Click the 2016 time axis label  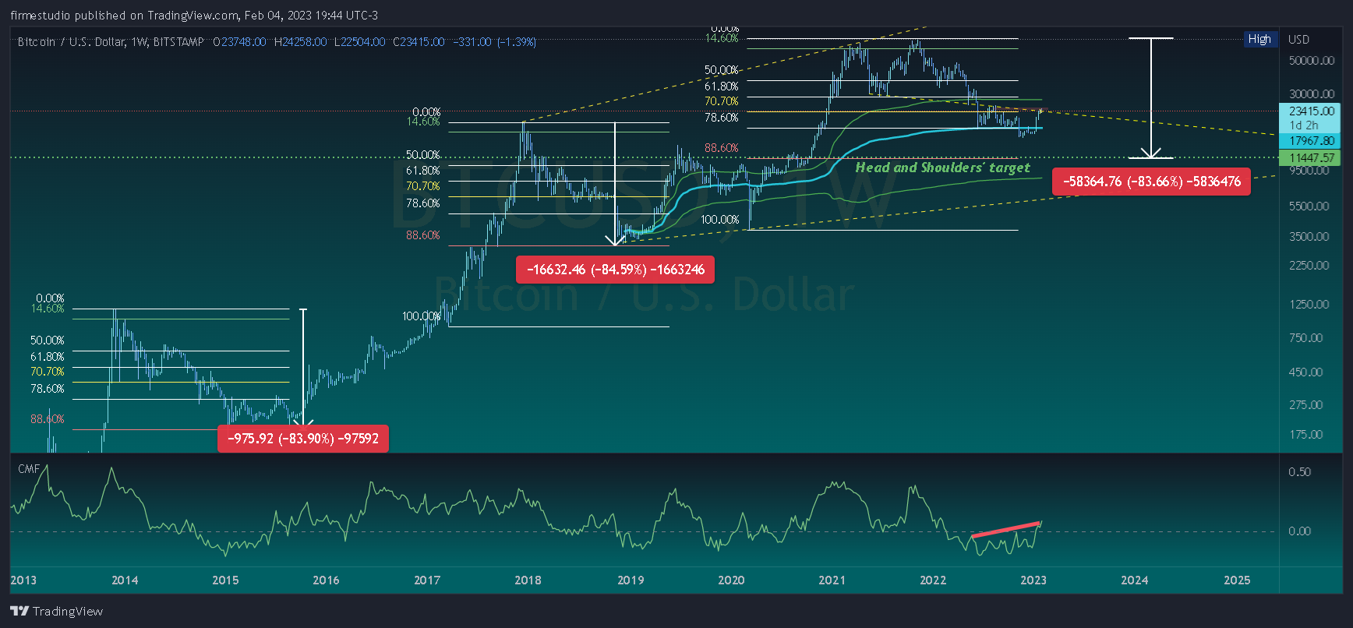326,580
